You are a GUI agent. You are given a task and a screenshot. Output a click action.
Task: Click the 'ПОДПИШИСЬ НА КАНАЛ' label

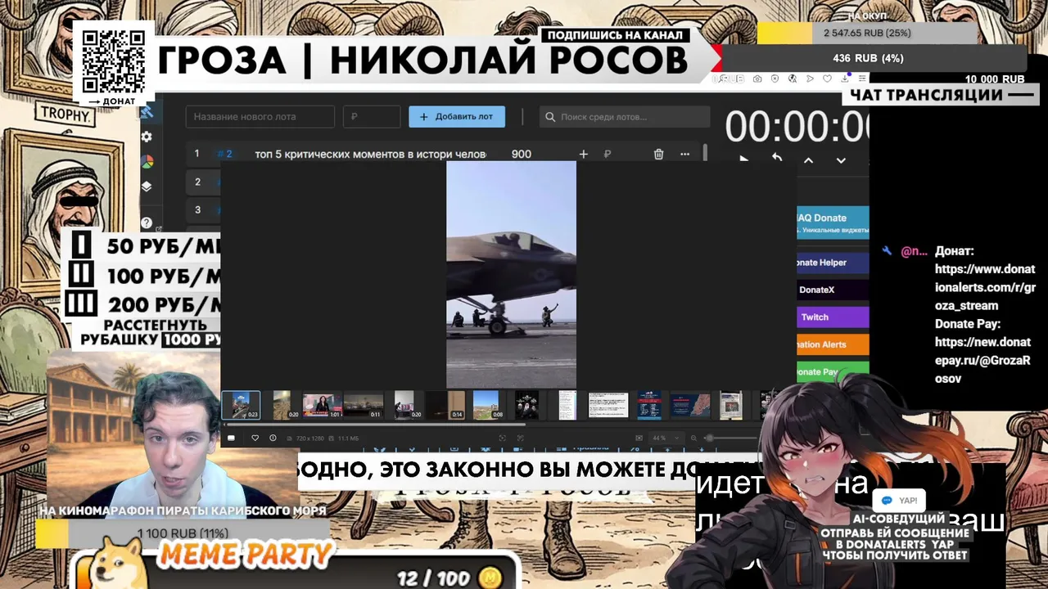click(614, 35)
